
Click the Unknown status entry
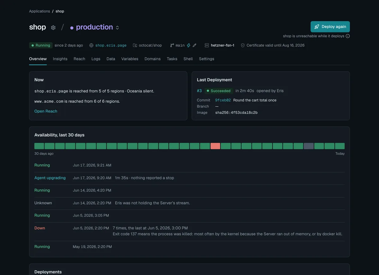tap(43, 203)
